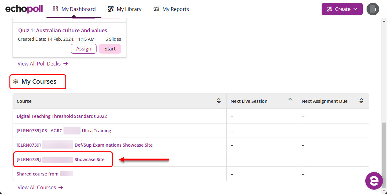Open the purple Echo help chat bubble
This screenshot has height=194, width=387.
click(x=374, y=181)
